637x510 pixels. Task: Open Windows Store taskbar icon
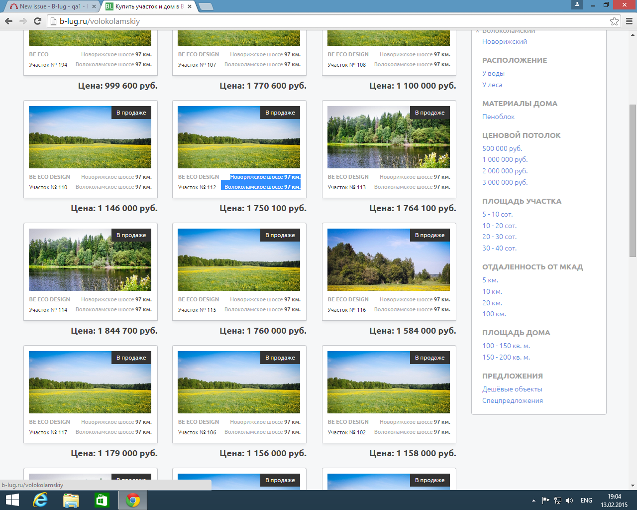102,500
